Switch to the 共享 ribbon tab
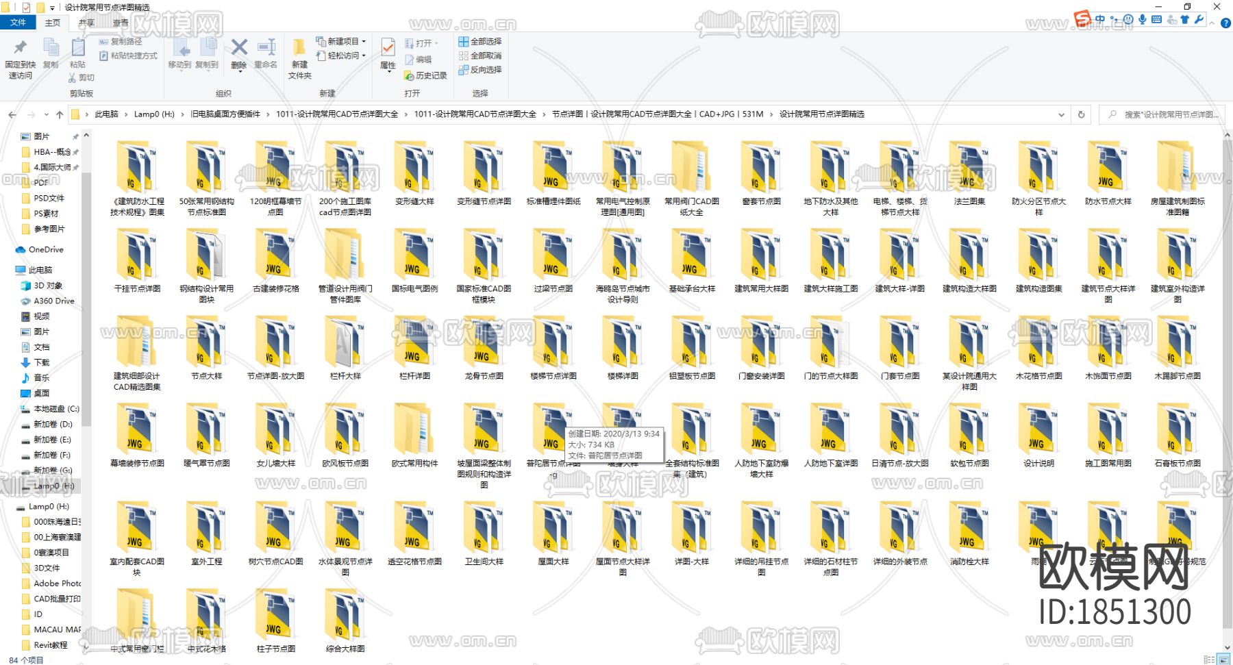Image resolution: width=1233 pixels, height=665 pixels. 86,23
